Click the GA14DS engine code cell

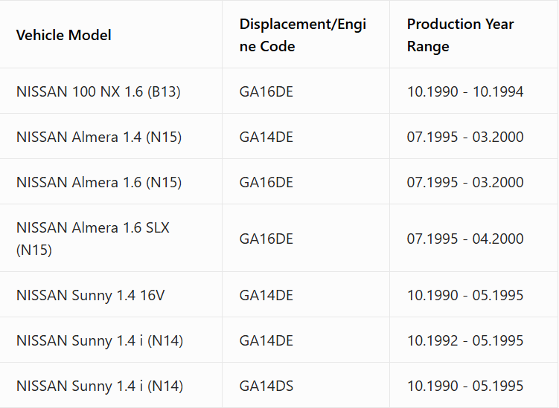click(266, 386)
